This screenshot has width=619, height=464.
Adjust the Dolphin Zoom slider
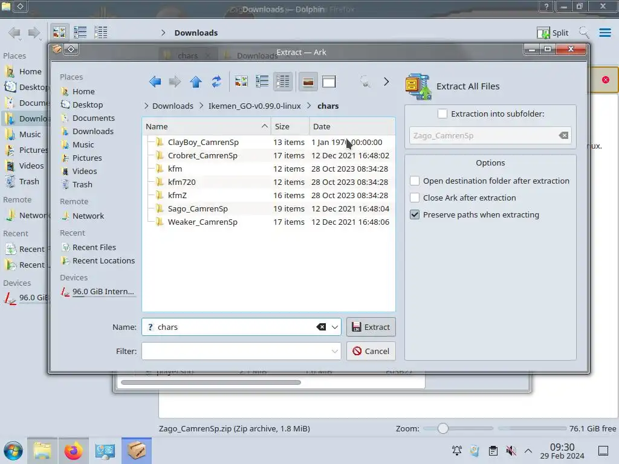click(x=443, y=428)
